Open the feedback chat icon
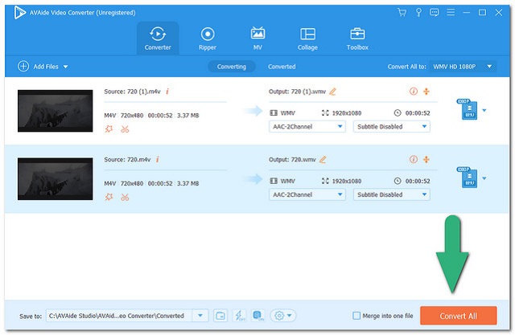This screenshot has width=515, height=335. pos(435,13)
